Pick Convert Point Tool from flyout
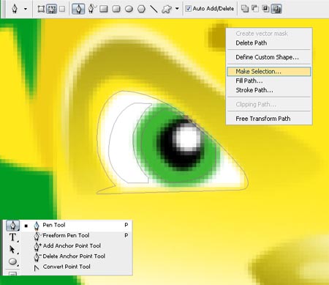Image resolution: width=329 pixels, height=285 pixels. [76, 267]
